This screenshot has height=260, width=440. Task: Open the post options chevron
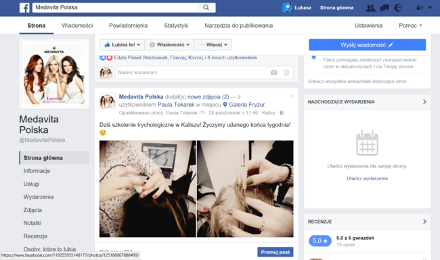291,96
